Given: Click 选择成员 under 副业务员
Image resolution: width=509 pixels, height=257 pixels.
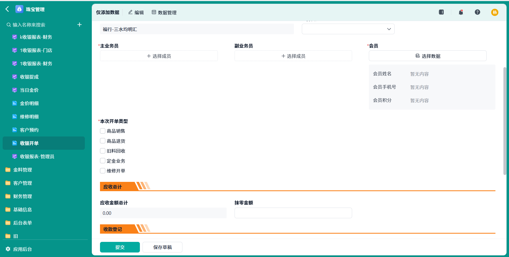Looking at the screenshot, I should (293, 56).
